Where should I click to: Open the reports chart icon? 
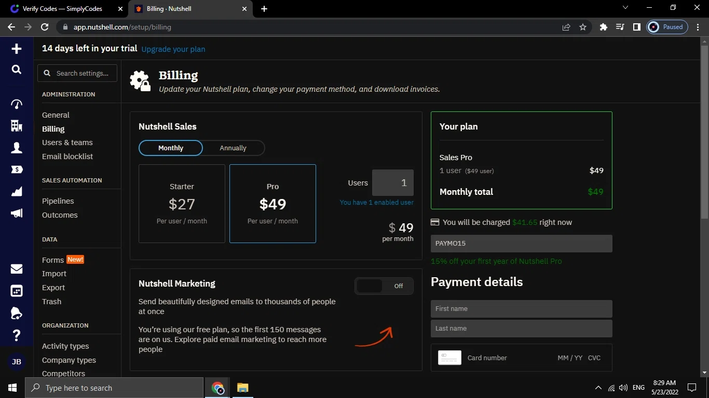tap(17, 192)
